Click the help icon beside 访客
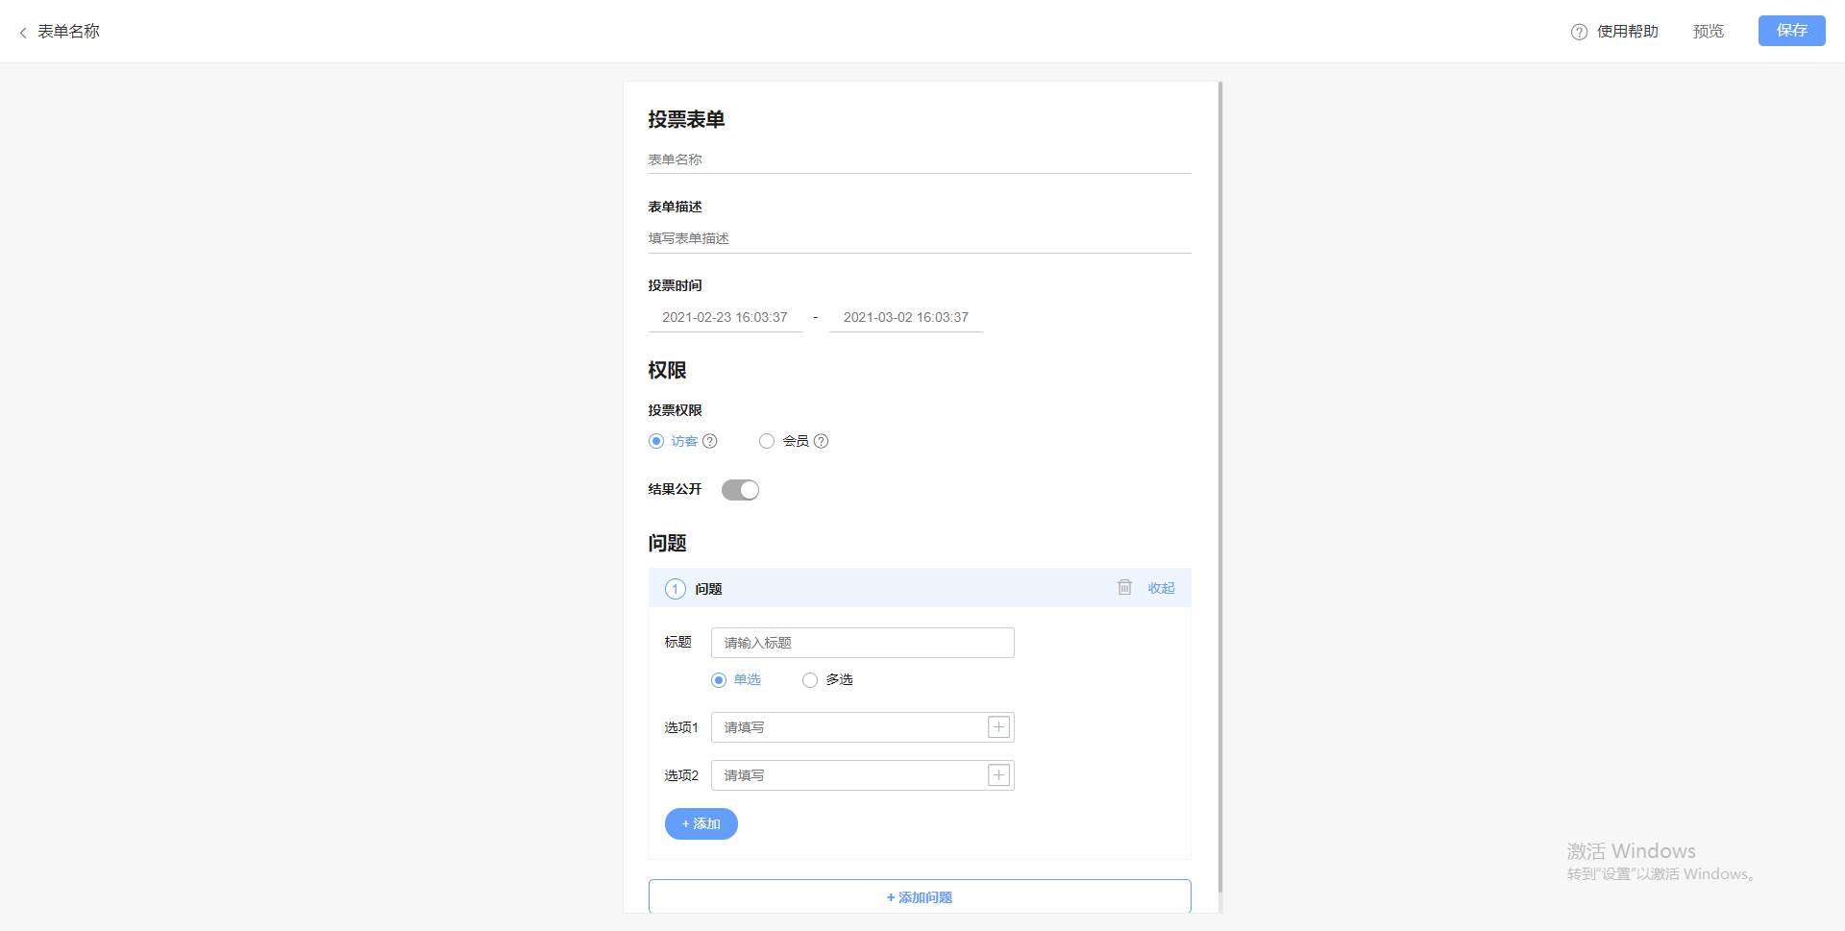This screenshot has height=931, width=1845. click(x=710, y=441)
